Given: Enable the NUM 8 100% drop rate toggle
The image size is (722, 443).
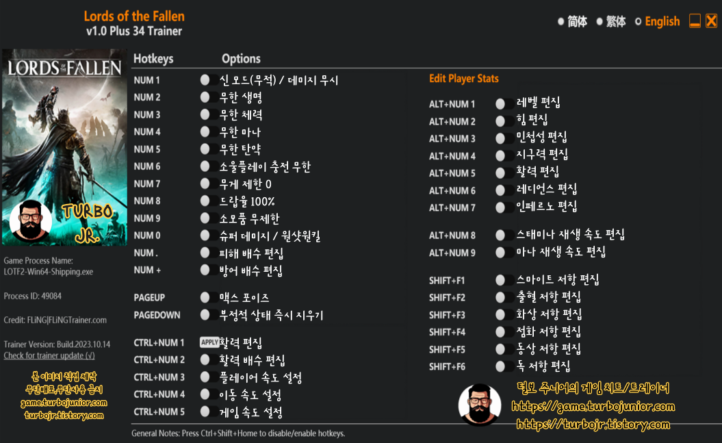Looking at the screenshot, I should [x=209, y=201].
